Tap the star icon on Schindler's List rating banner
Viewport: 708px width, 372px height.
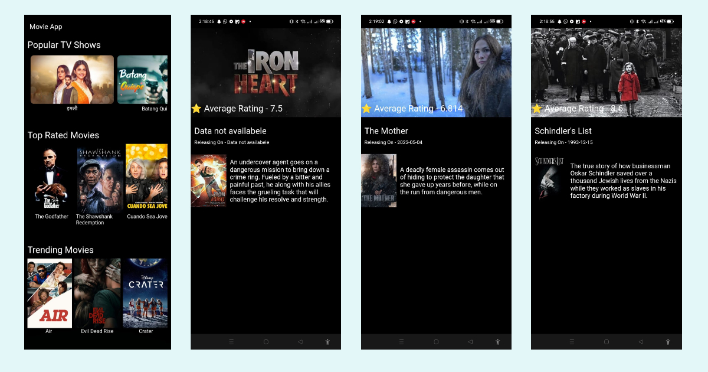pos(537,108)
